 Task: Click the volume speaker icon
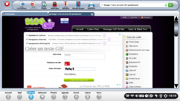coord(137,96)
